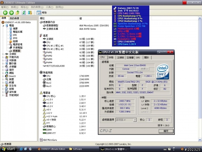202x152 pixels.
Task: Click the Abit AW9D Series value
Action: coord(88,29)
